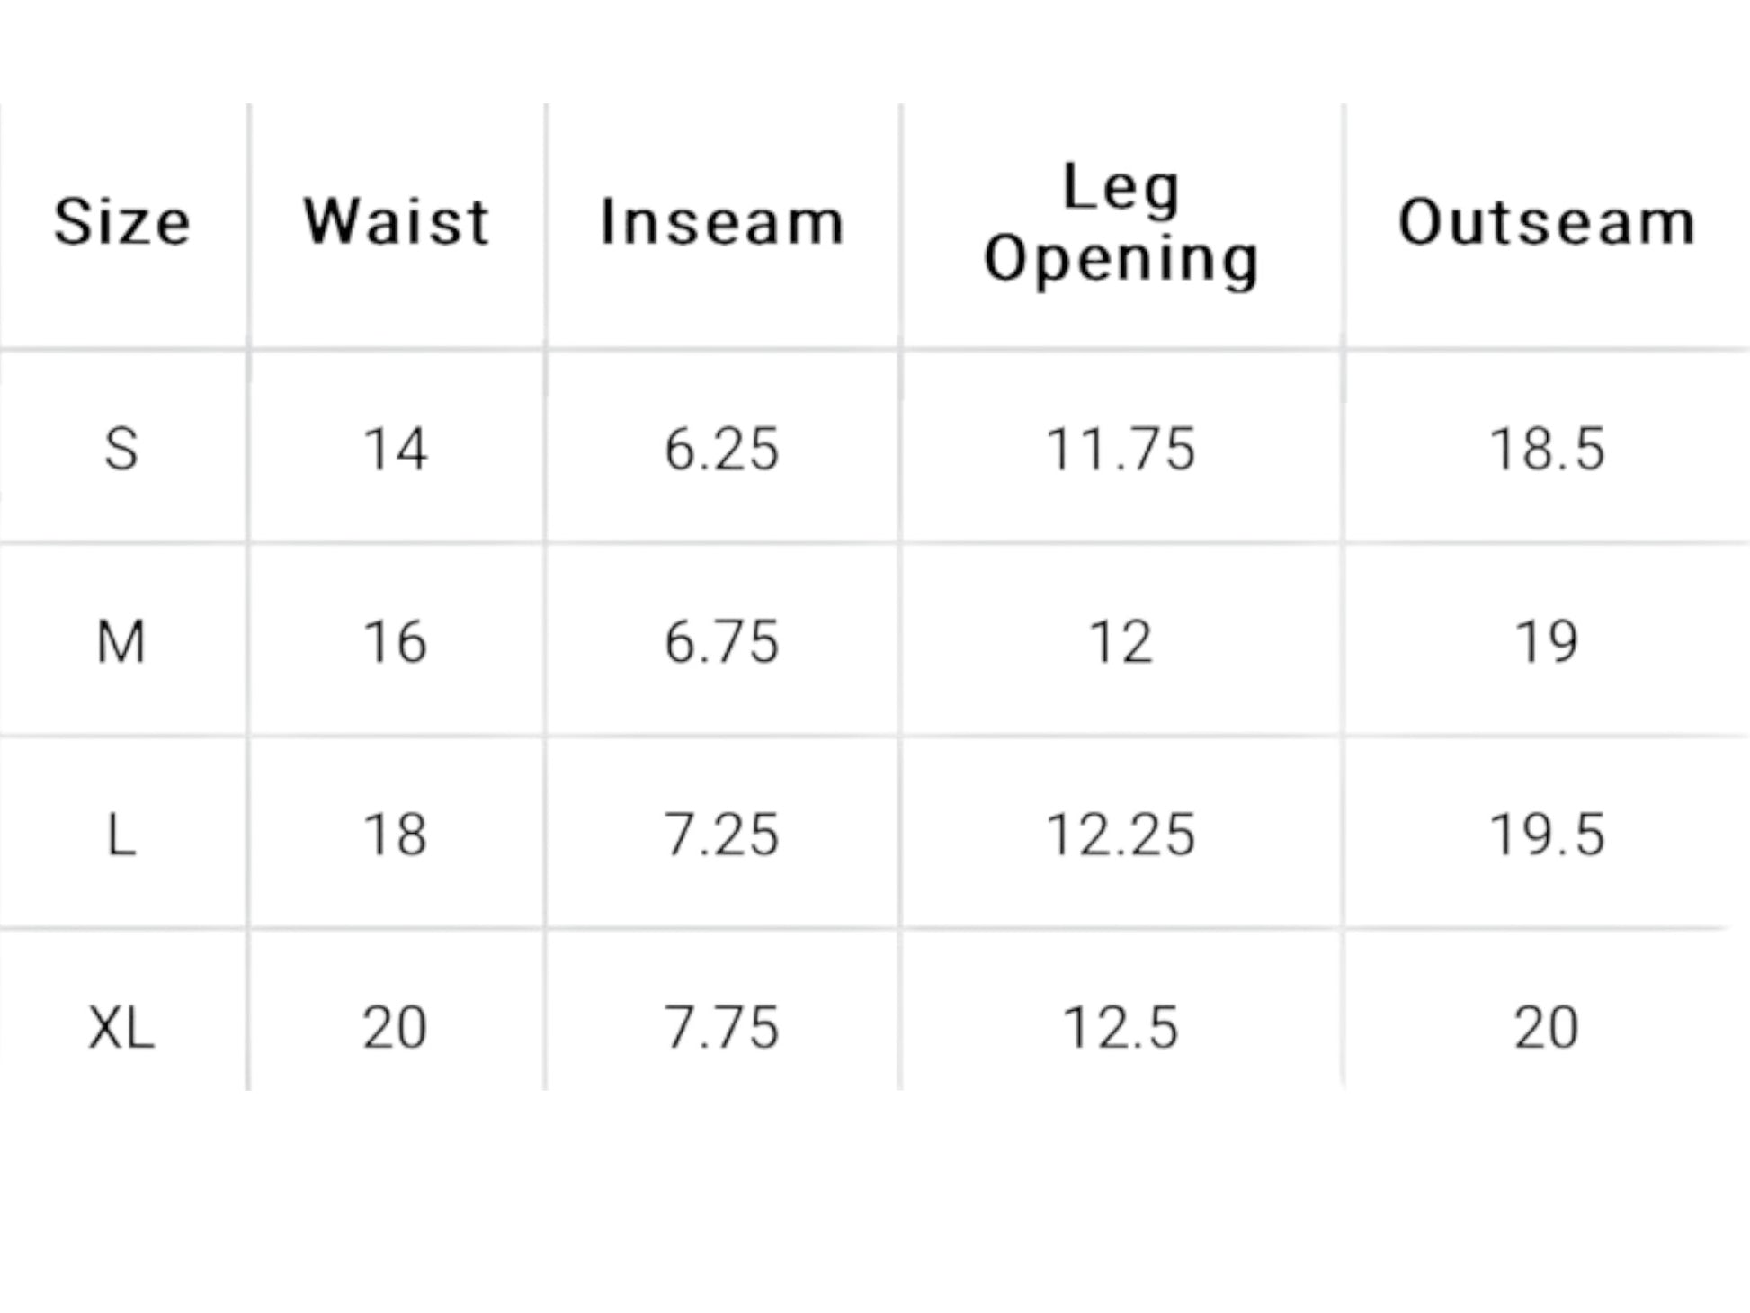This screenshot has width=1750, height=1313.
Task: Select leg opening value 11.75
Action: pyautogui.click(x=1121, y=449)
